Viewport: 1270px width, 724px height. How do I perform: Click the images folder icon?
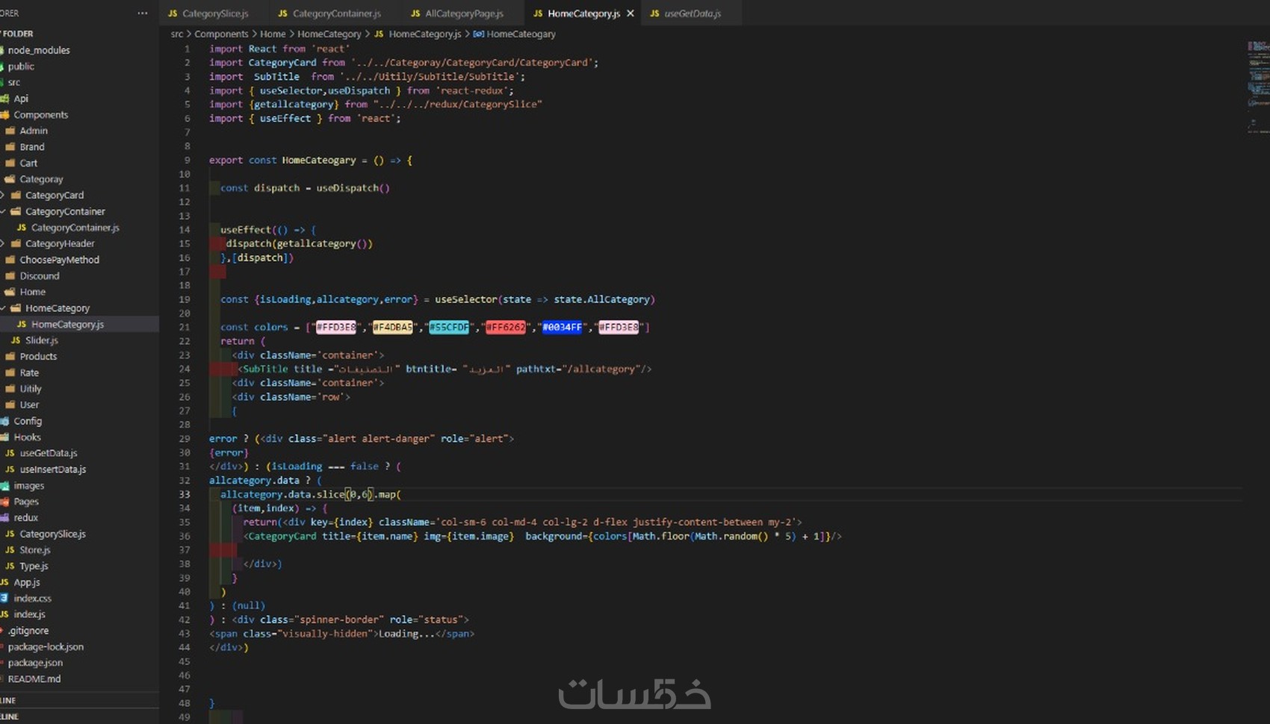tap(4, 486)
